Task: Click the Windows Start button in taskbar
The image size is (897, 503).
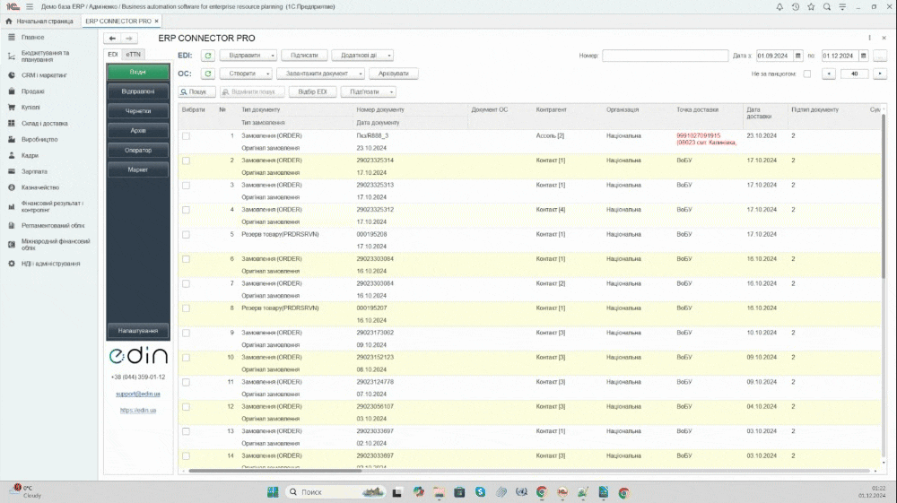Action: 273,492
